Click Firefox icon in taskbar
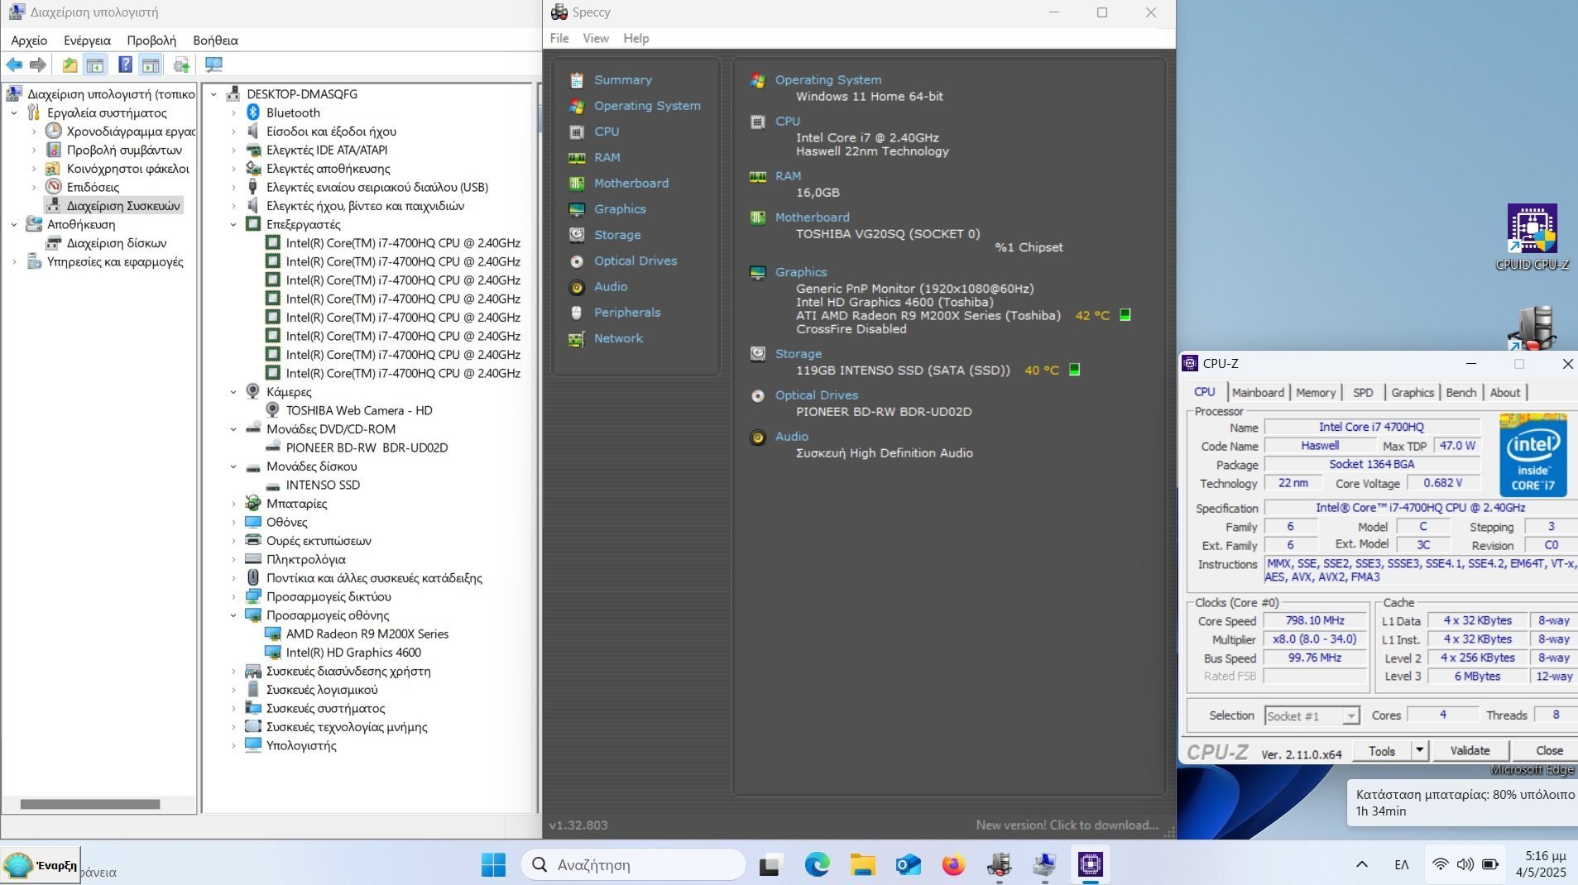The height and width of the screenshot is (885, 1578). click(953, 865)
